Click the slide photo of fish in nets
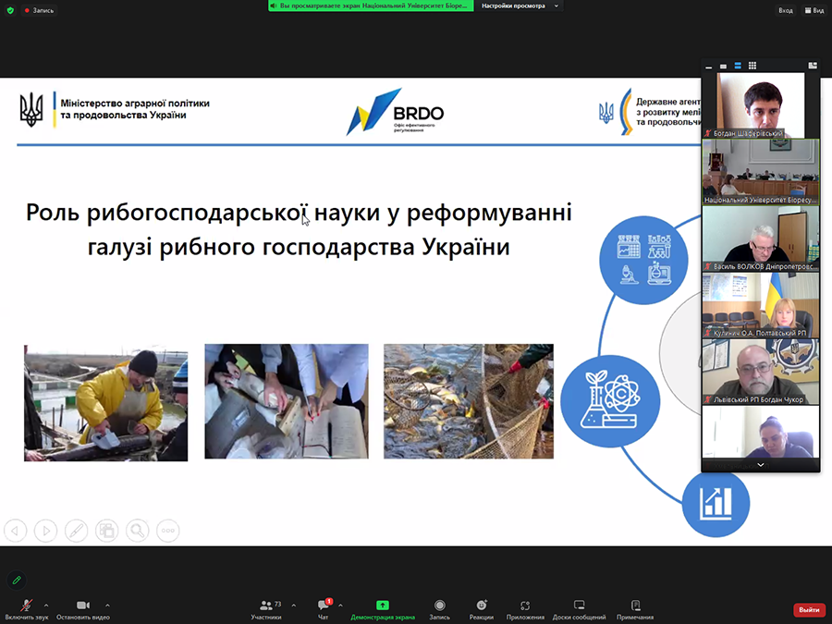 (x=469, y=401)
